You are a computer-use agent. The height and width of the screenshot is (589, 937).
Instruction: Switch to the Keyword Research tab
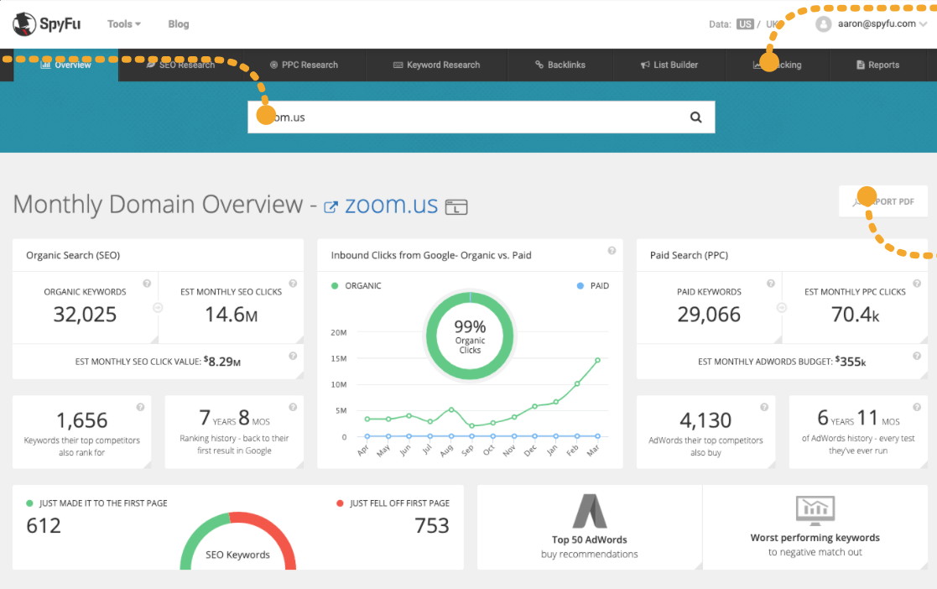point(436,65)
